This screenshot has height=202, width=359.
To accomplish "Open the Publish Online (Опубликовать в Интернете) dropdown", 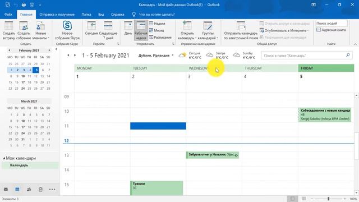I will [x=284, y=30].
